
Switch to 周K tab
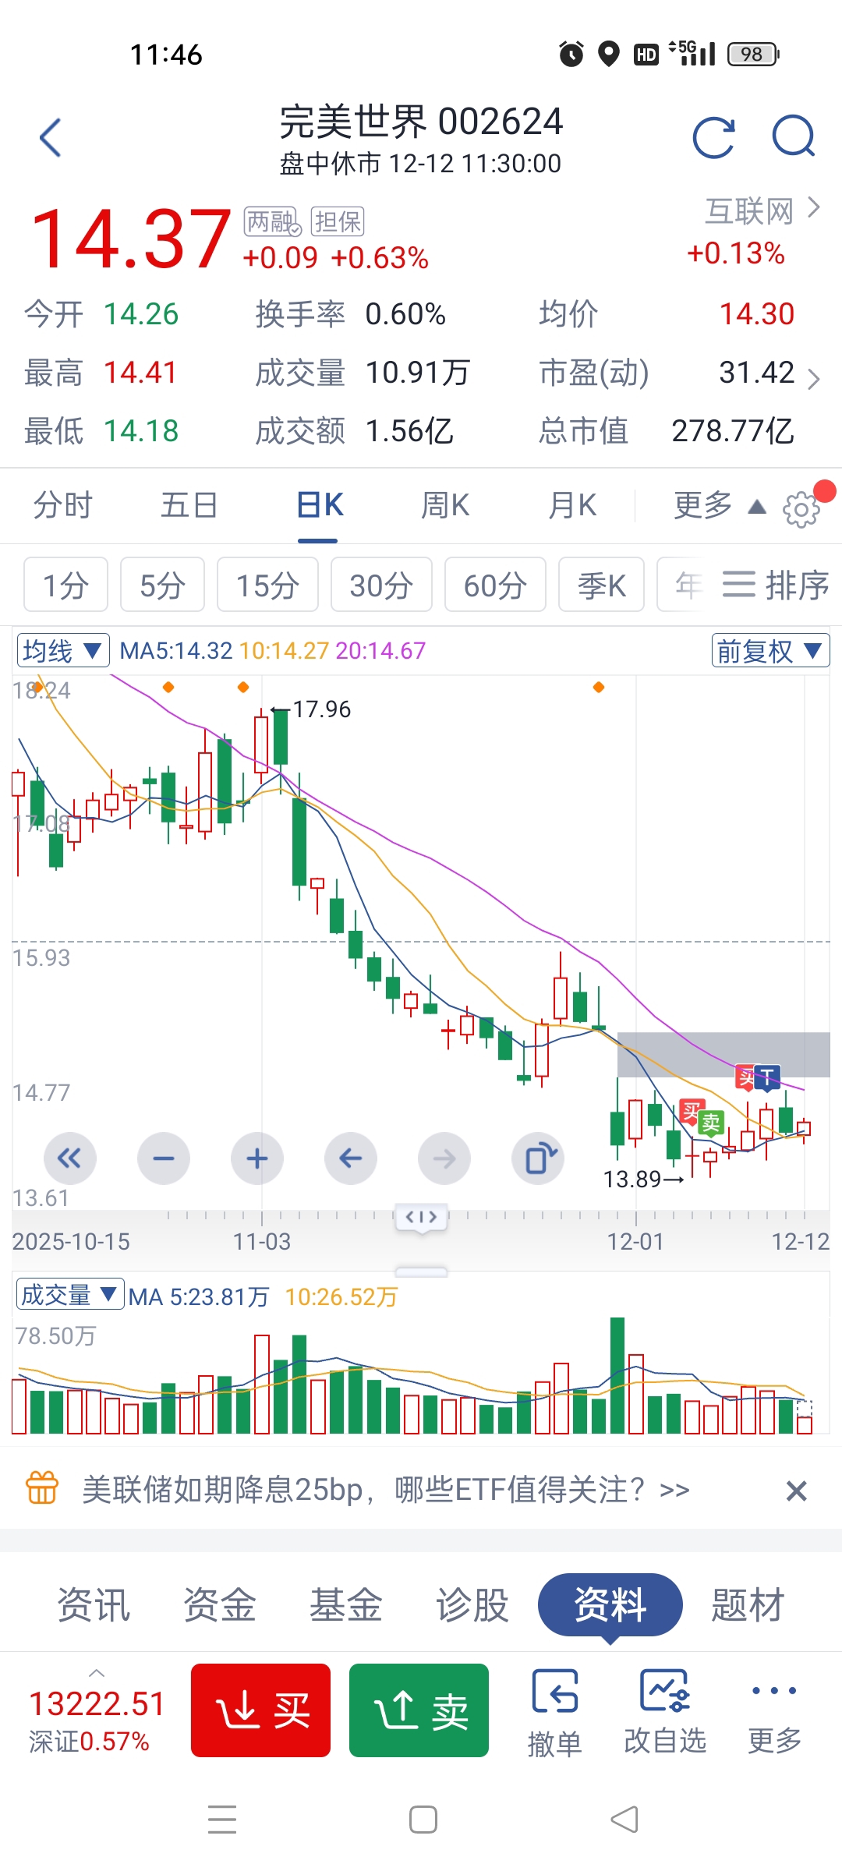(x=445, y=506)
